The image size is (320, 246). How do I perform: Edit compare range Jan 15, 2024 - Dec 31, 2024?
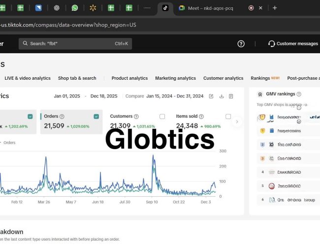[x=175, y=96]
